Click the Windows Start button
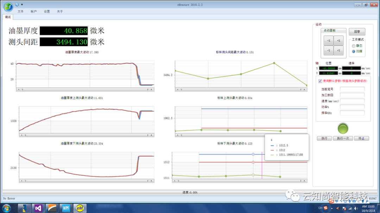 6,208
